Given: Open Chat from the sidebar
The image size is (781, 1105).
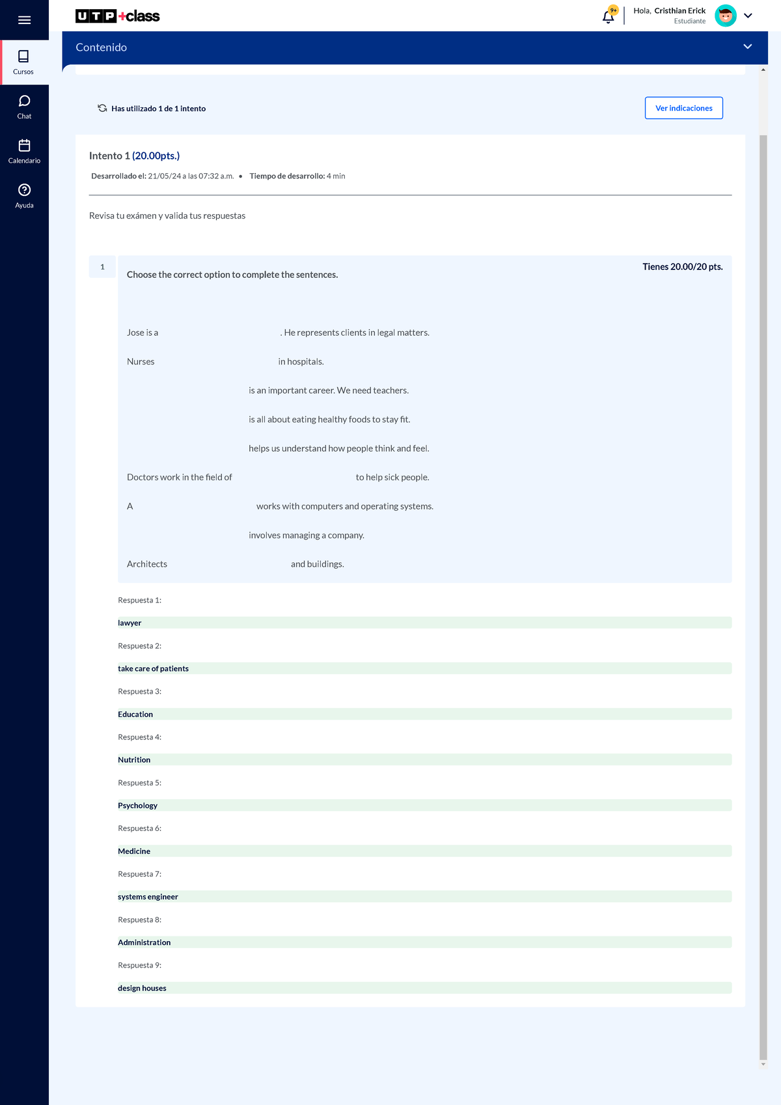Looking at the screenshot, I should pos(24,107).
